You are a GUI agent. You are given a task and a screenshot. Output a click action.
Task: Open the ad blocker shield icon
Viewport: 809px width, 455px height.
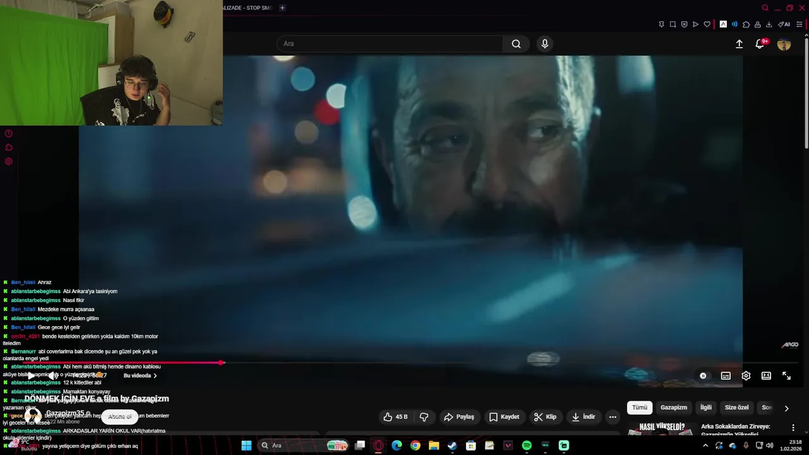click(x=684, y=25)
